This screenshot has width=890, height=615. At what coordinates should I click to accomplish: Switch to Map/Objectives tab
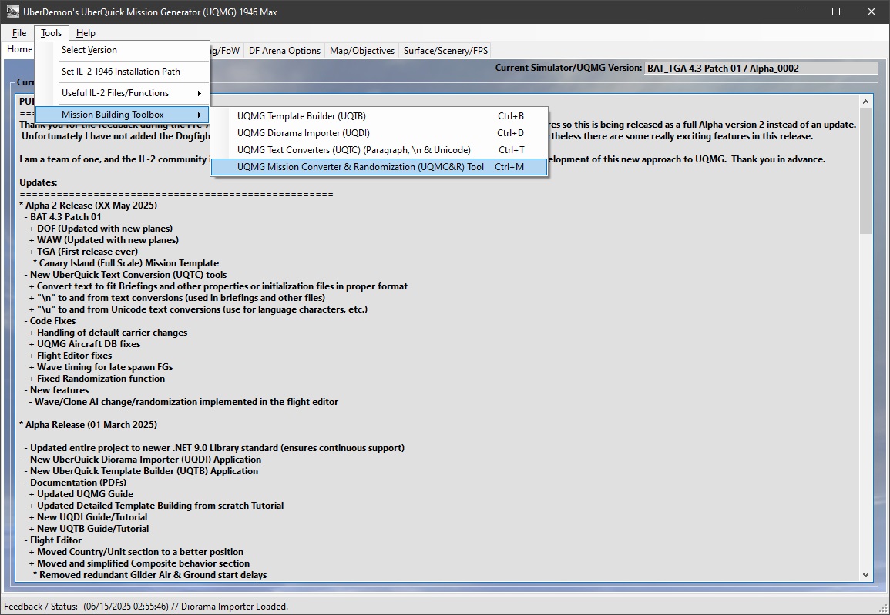click(362, 51)
